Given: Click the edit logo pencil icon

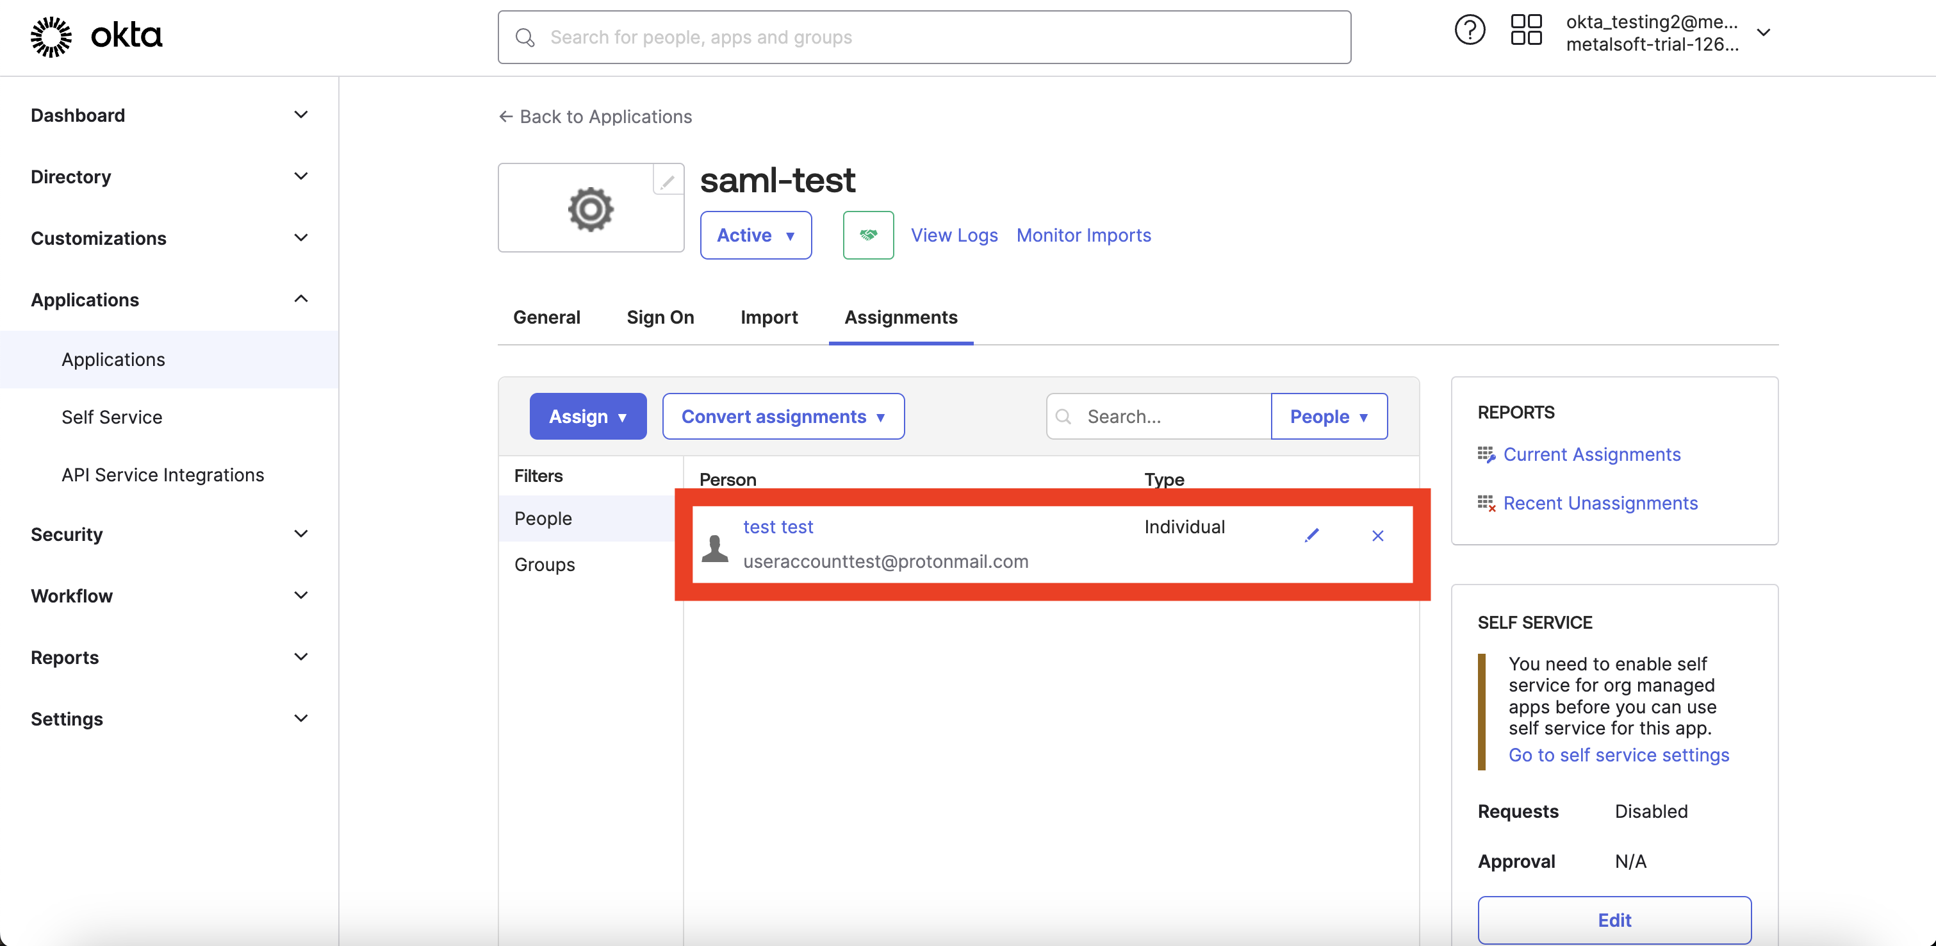Looking at the screenshot, I should pos(668,181).
